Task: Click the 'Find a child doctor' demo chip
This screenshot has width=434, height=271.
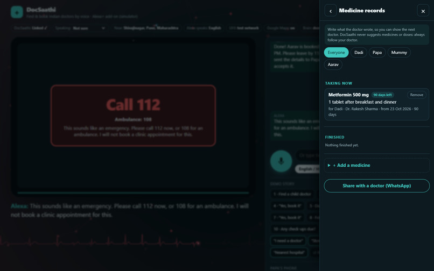Action: (x=292, y=194)
